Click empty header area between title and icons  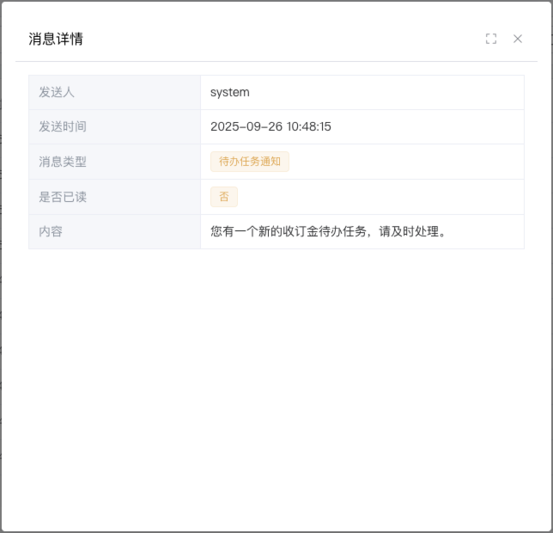click(x=283, y=39)
